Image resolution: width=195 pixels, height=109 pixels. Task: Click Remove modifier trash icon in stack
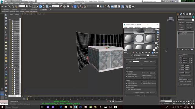click(x=188, y=50)
